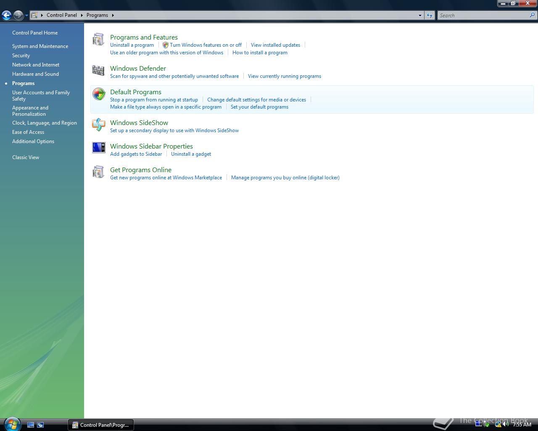Open the Programs and Features icon
Image resolution: width=538 pixels, height=431 pixels.
98,40
